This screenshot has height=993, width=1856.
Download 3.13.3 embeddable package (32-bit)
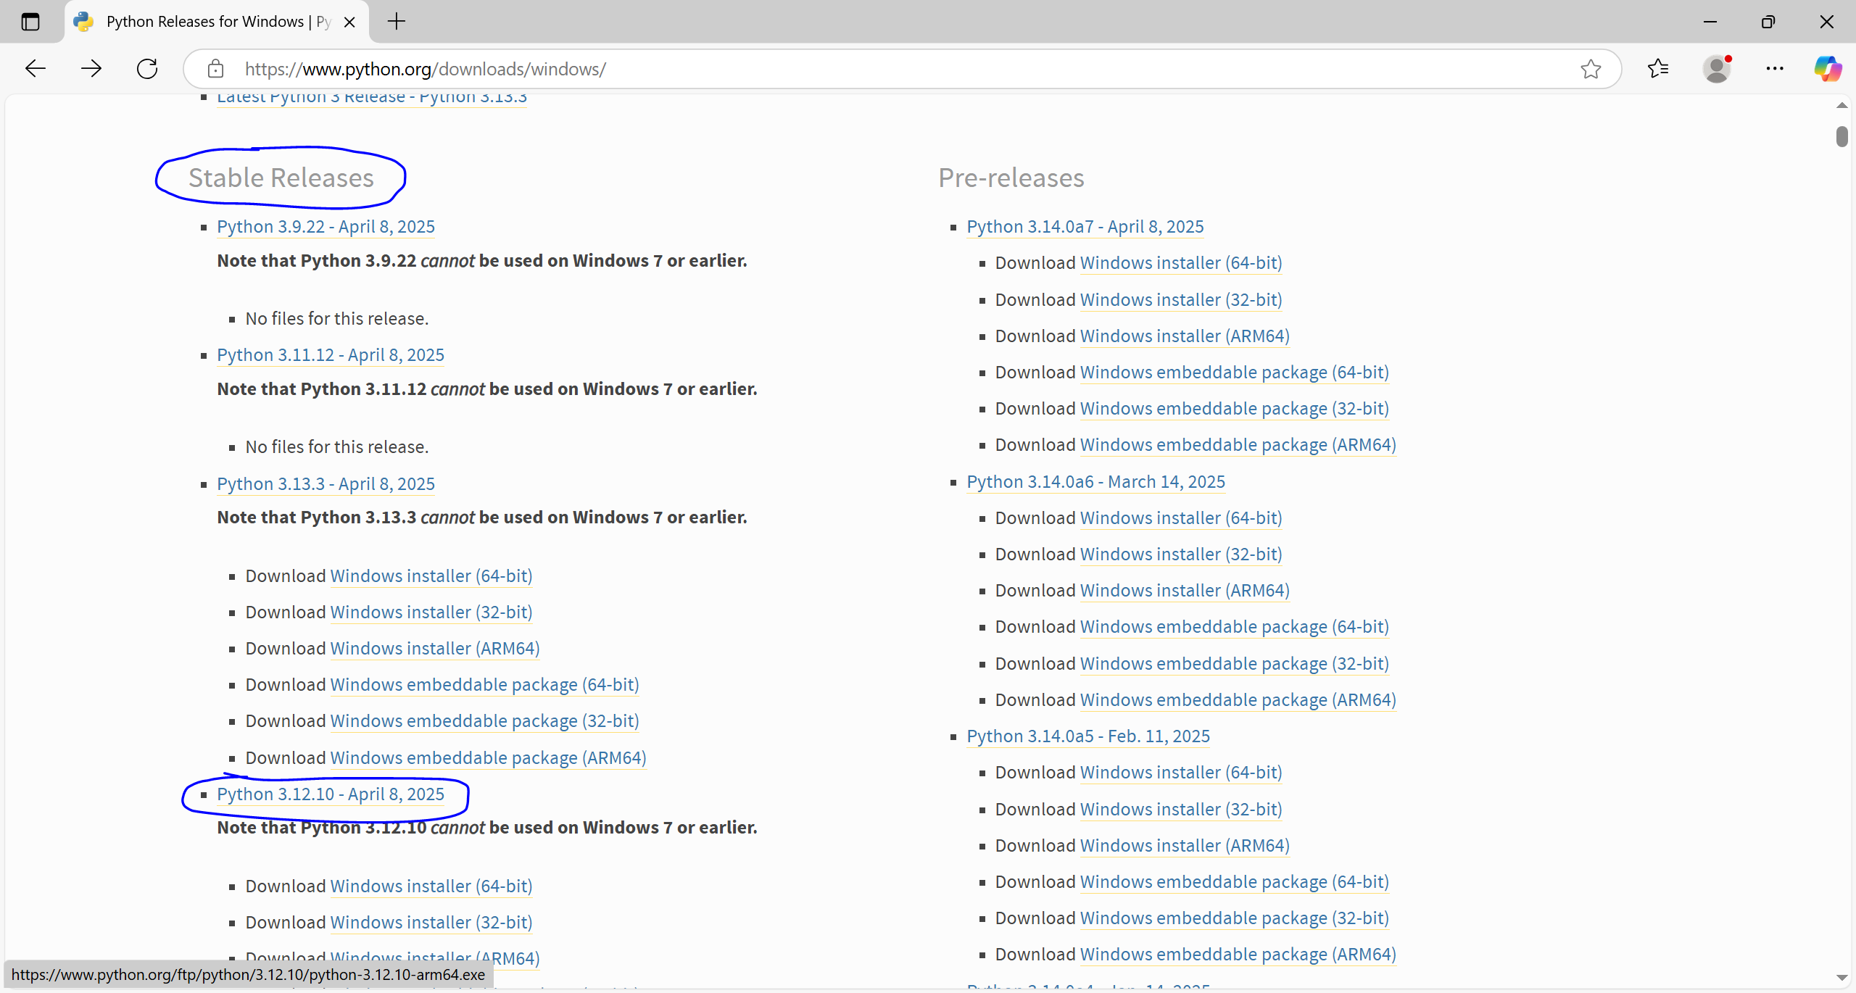coord(484,721)
